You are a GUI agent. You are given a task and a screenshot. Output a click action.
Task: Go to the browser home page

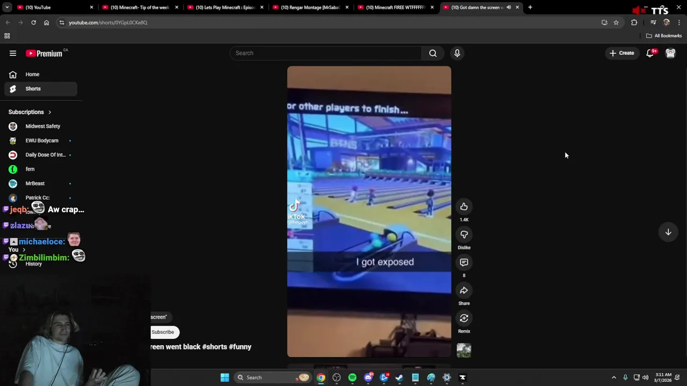pos(46,23)
